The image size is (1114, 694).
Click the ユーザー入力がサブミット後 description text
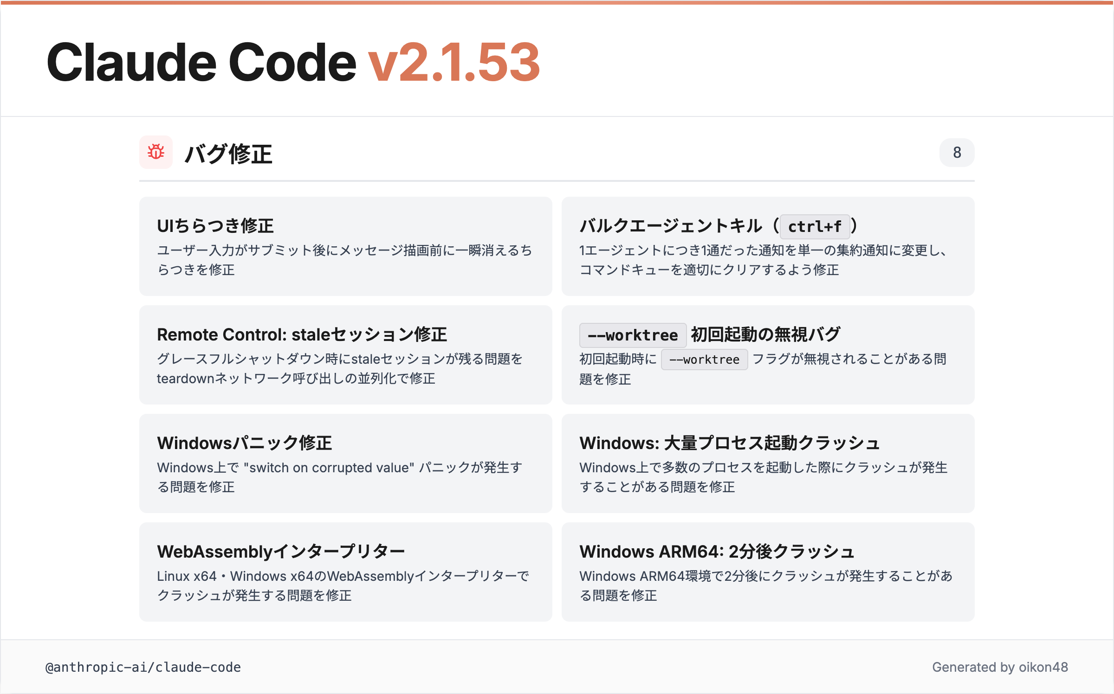coord(344,260)
